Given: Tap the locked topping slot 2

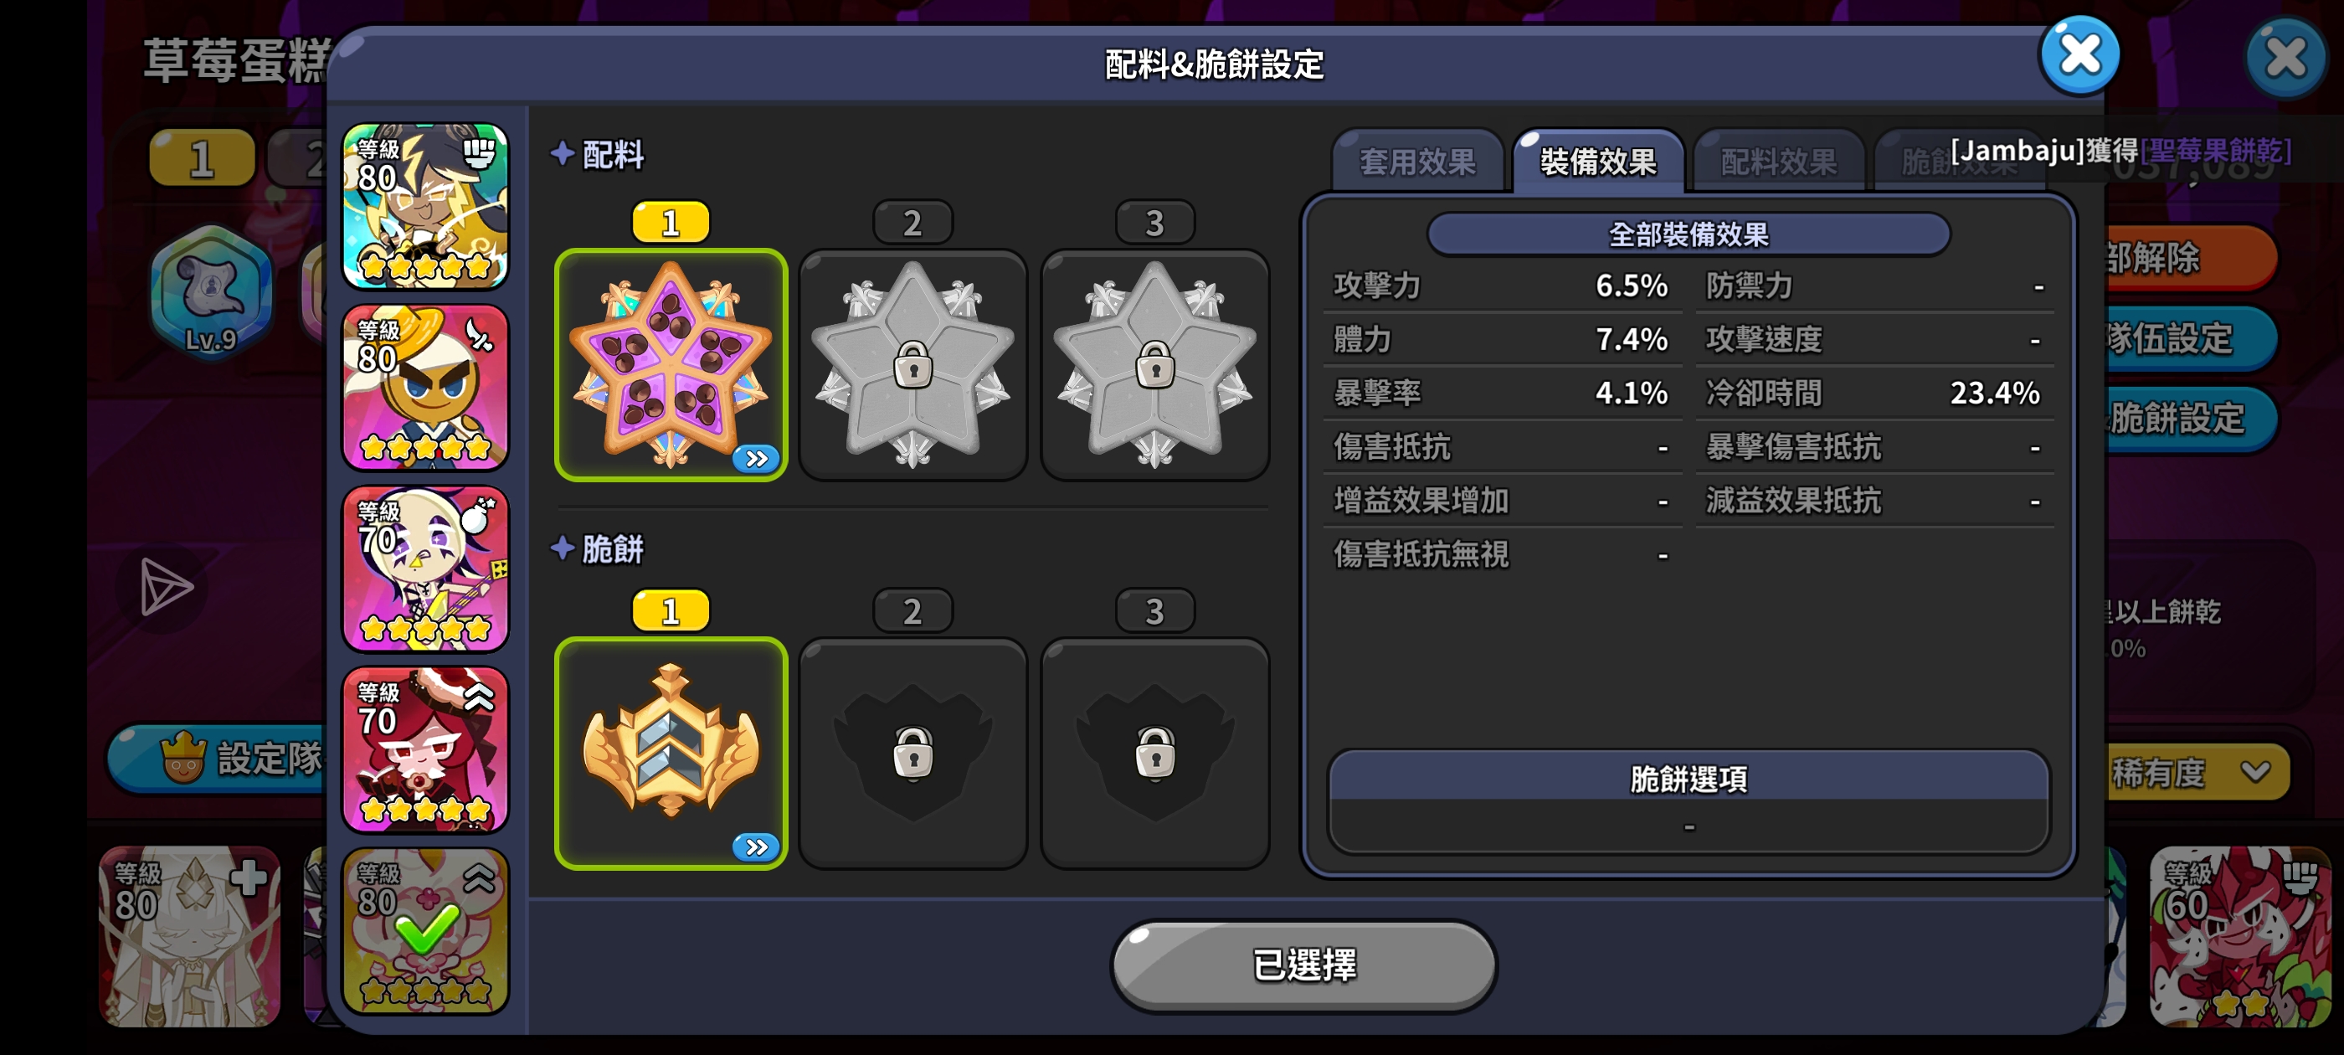Looking at the screenshot, I should tap(912, 364).
